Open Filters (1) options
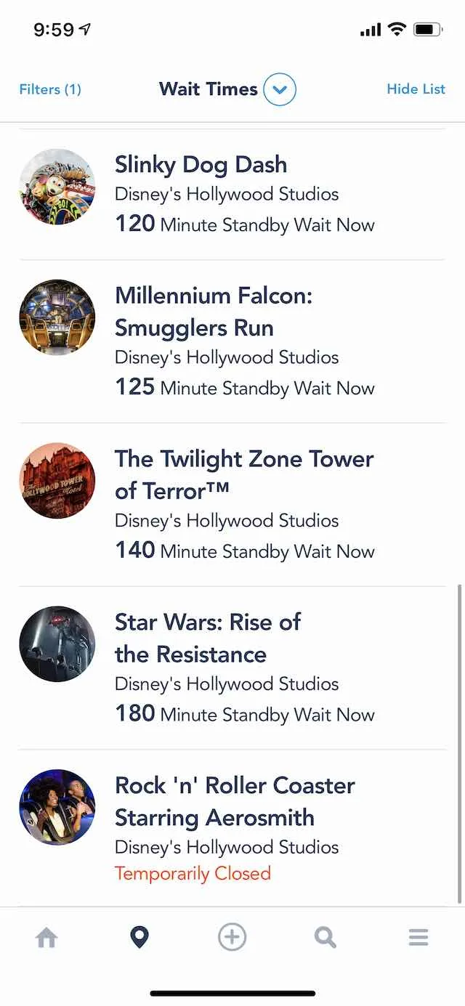The height and width of the screenshot is (1006, 465). [50, 89]
